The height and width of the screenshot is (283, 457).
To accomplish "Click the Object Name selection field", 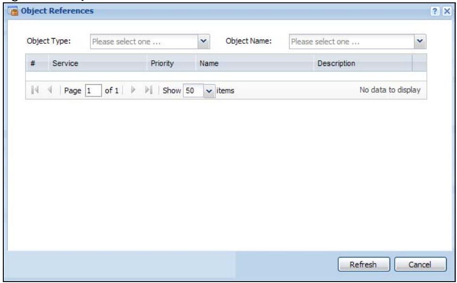I will (352, 41).
